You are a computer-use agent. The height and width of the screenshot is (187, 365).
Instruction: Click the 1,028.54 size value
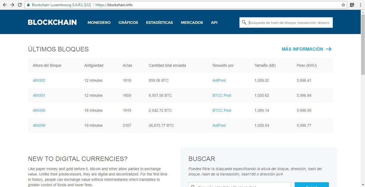(262, 125)
